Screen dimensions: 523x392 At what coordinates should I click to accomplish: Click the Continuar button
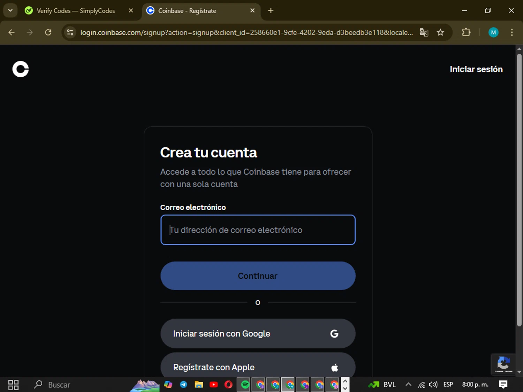pyautogui.click(x=258, y=276)
